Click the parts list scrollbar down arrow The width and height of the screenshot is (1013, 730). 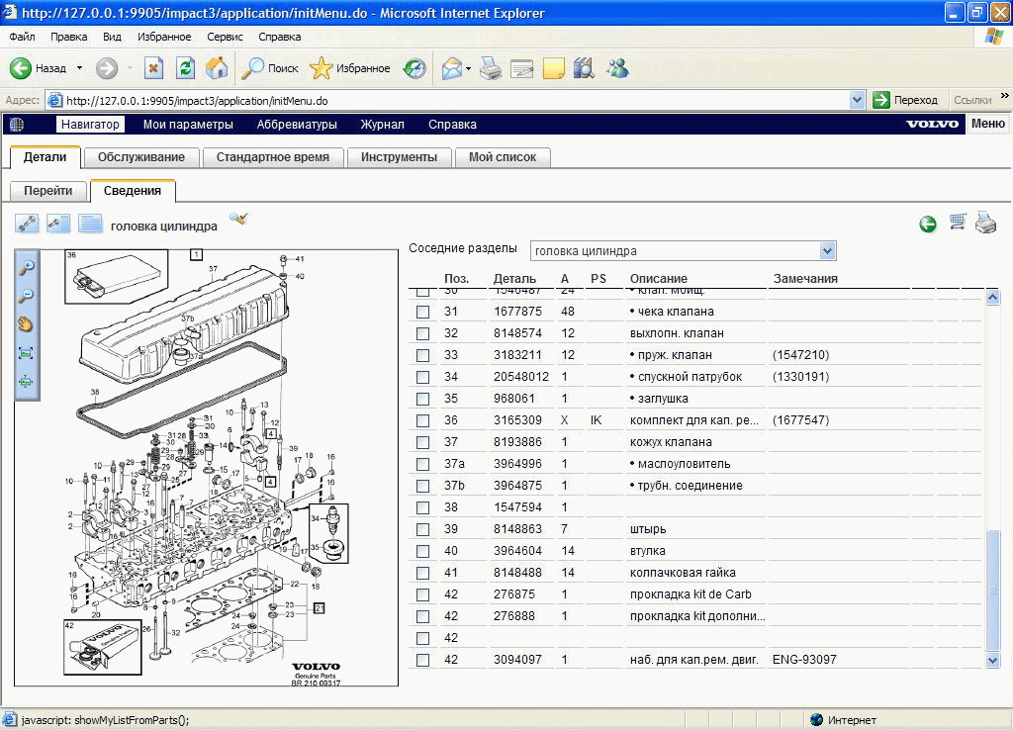click(993, 660)
